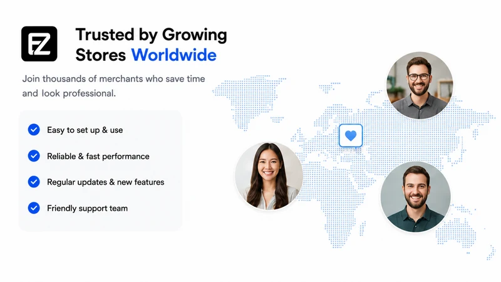Select the portrait of the man wearing glasses
This screenshot has width=501, height=282.
[420, 85]
